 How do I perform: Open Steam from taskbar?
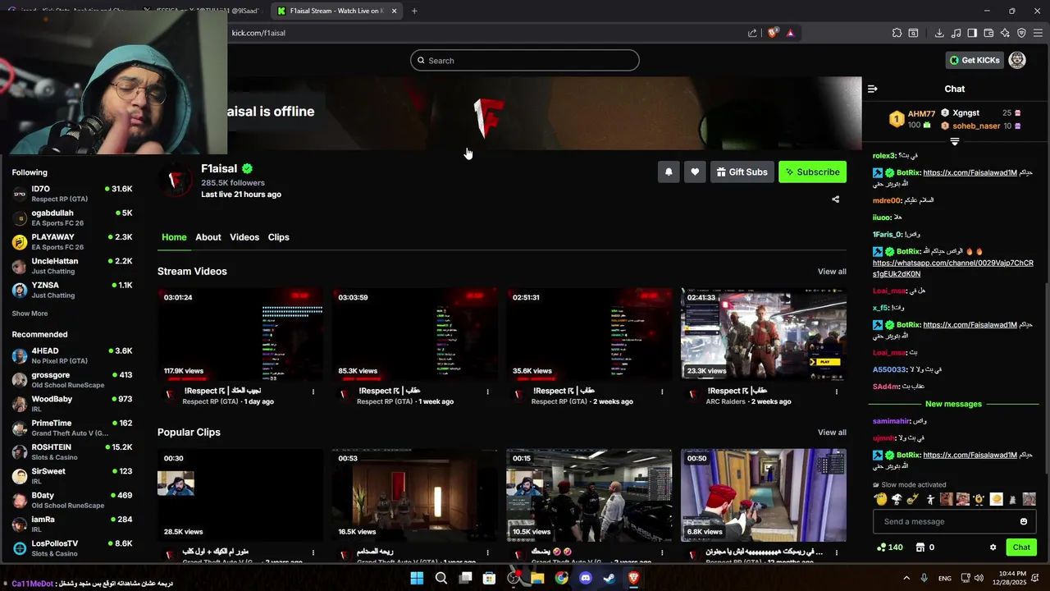pos(609,578)
